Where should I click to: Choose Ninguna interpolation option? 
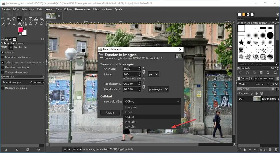point(152,107)
